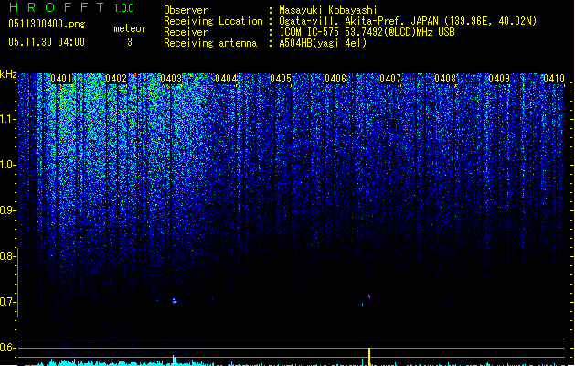Click the Receiving Location label

[x=213, y=21]
